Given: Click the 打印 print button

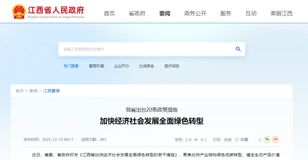Looking at the screenshot, I should coord(217,140).
